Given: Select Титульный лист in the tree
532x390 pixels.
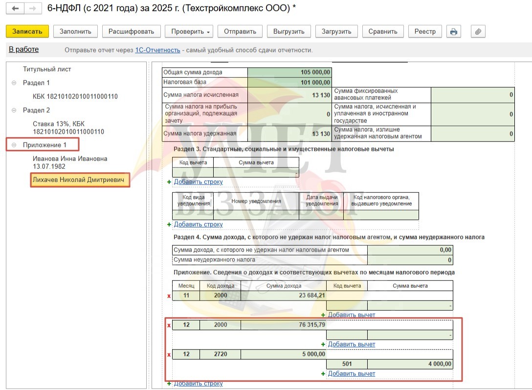Looking at the screenshot, I should 47,69.
